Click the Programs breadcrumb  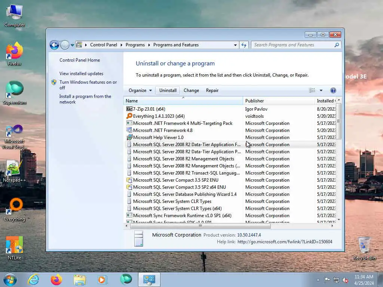[x=135, y=45]
